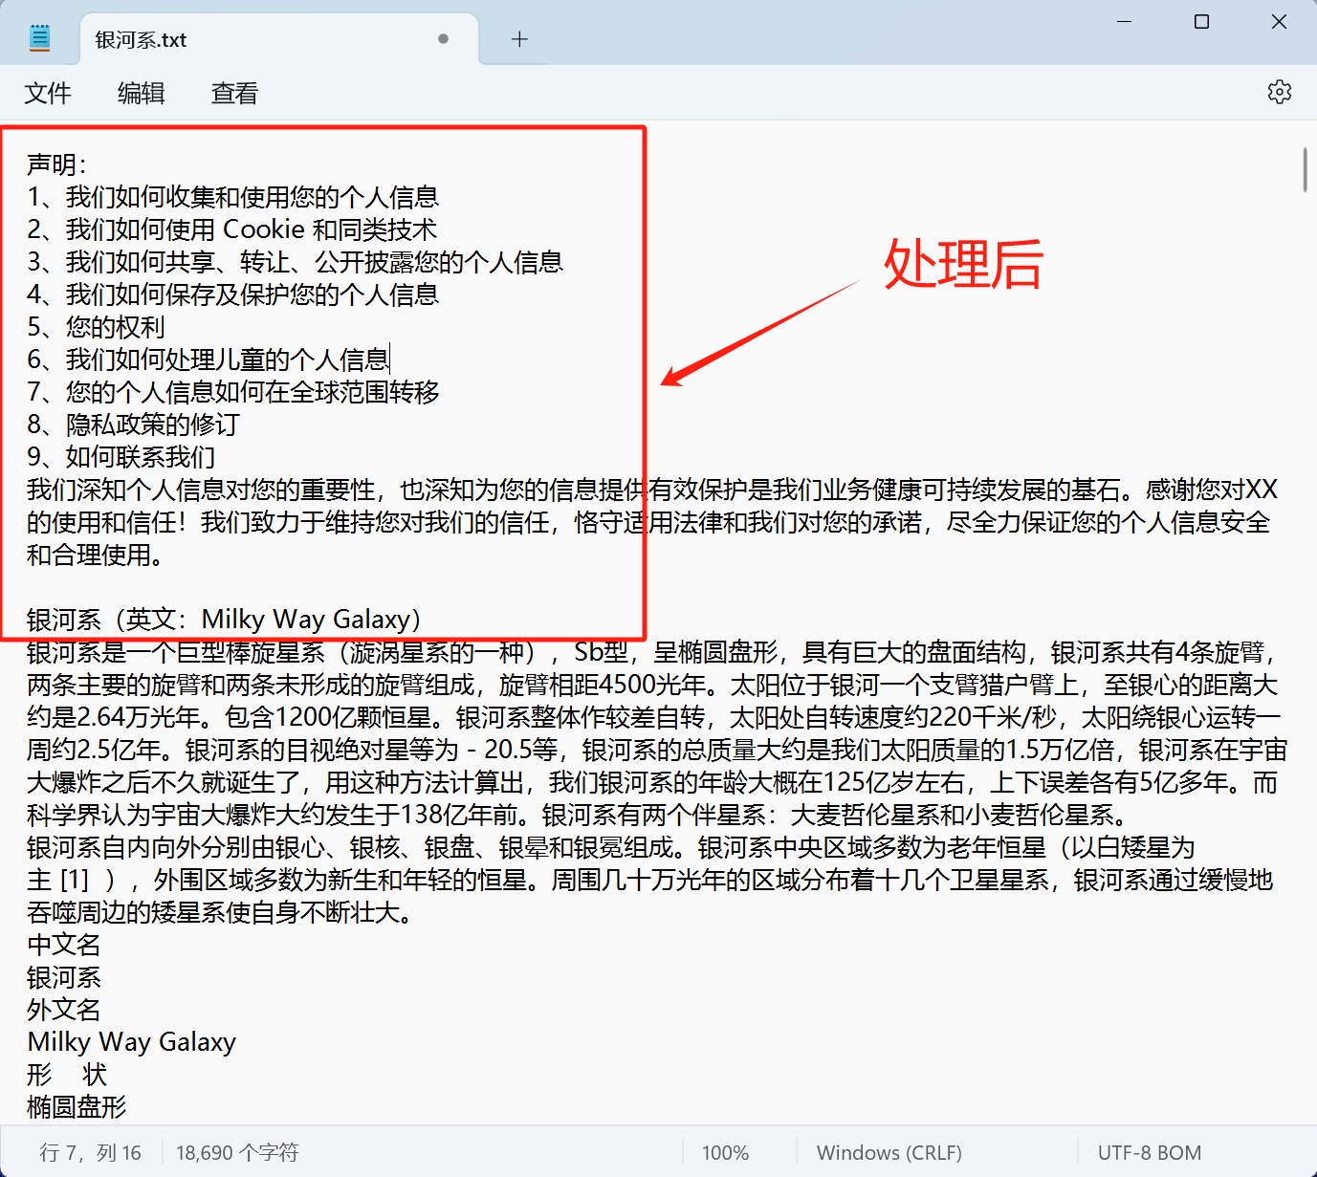
Task: Open the 文件 file menu
Action: pos(47,92)
